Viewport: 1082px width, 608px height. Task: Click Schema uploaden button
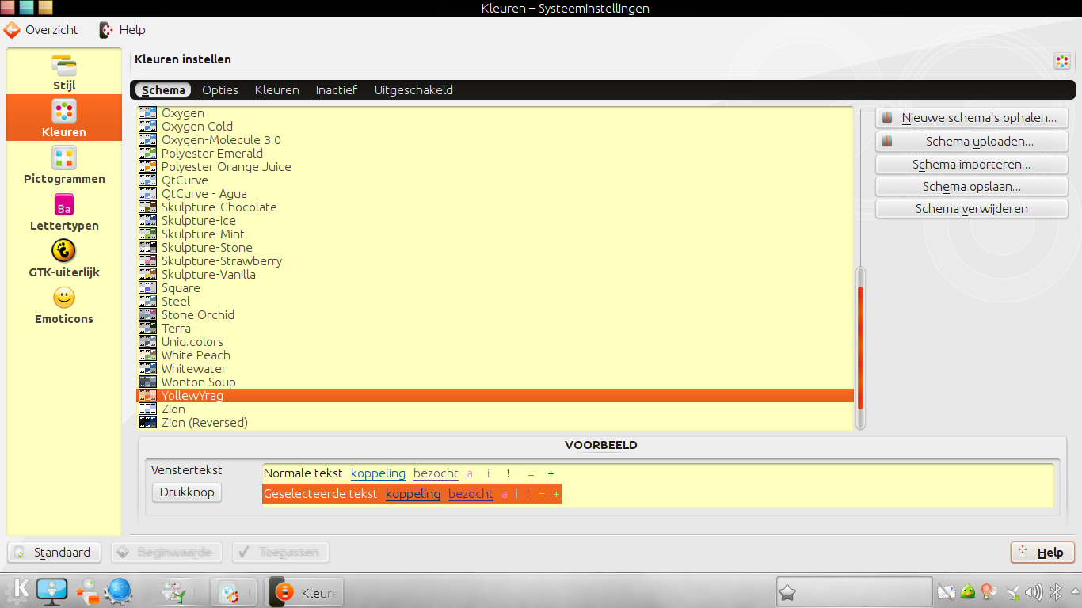click(x=972, y=142)
